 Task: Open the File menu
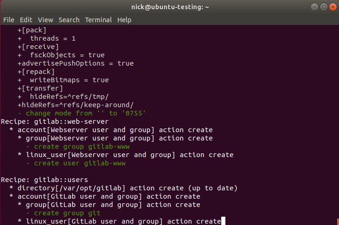click(9, 20)
